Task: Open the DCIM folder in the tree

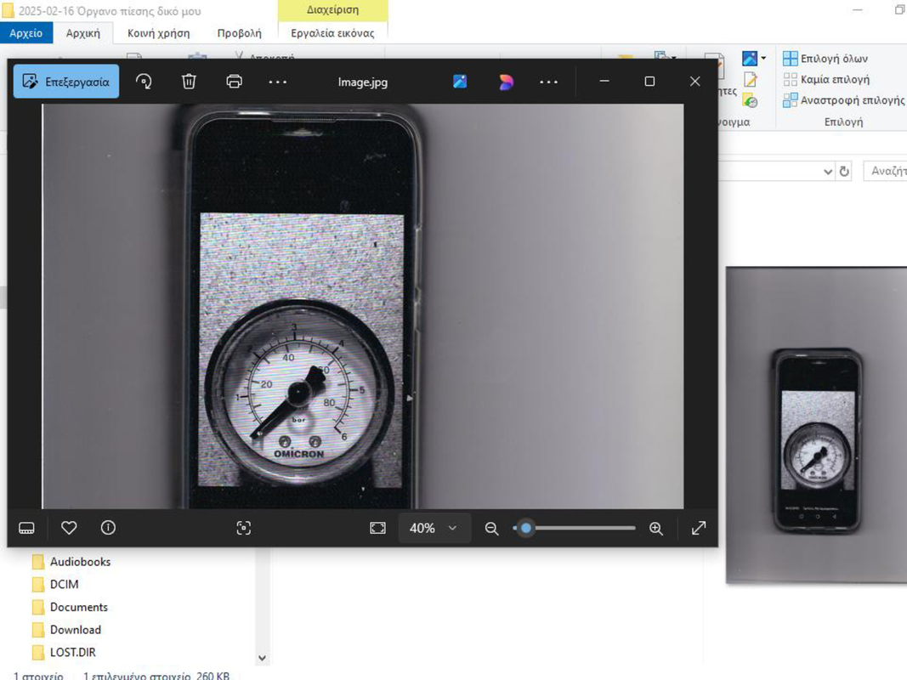Action: 64,584
